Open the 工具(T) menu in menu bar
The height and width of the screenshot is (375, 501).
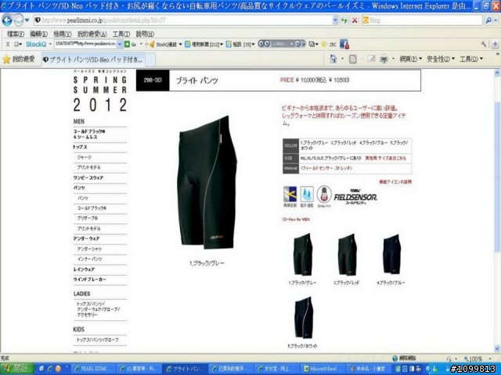pos(121,34)
